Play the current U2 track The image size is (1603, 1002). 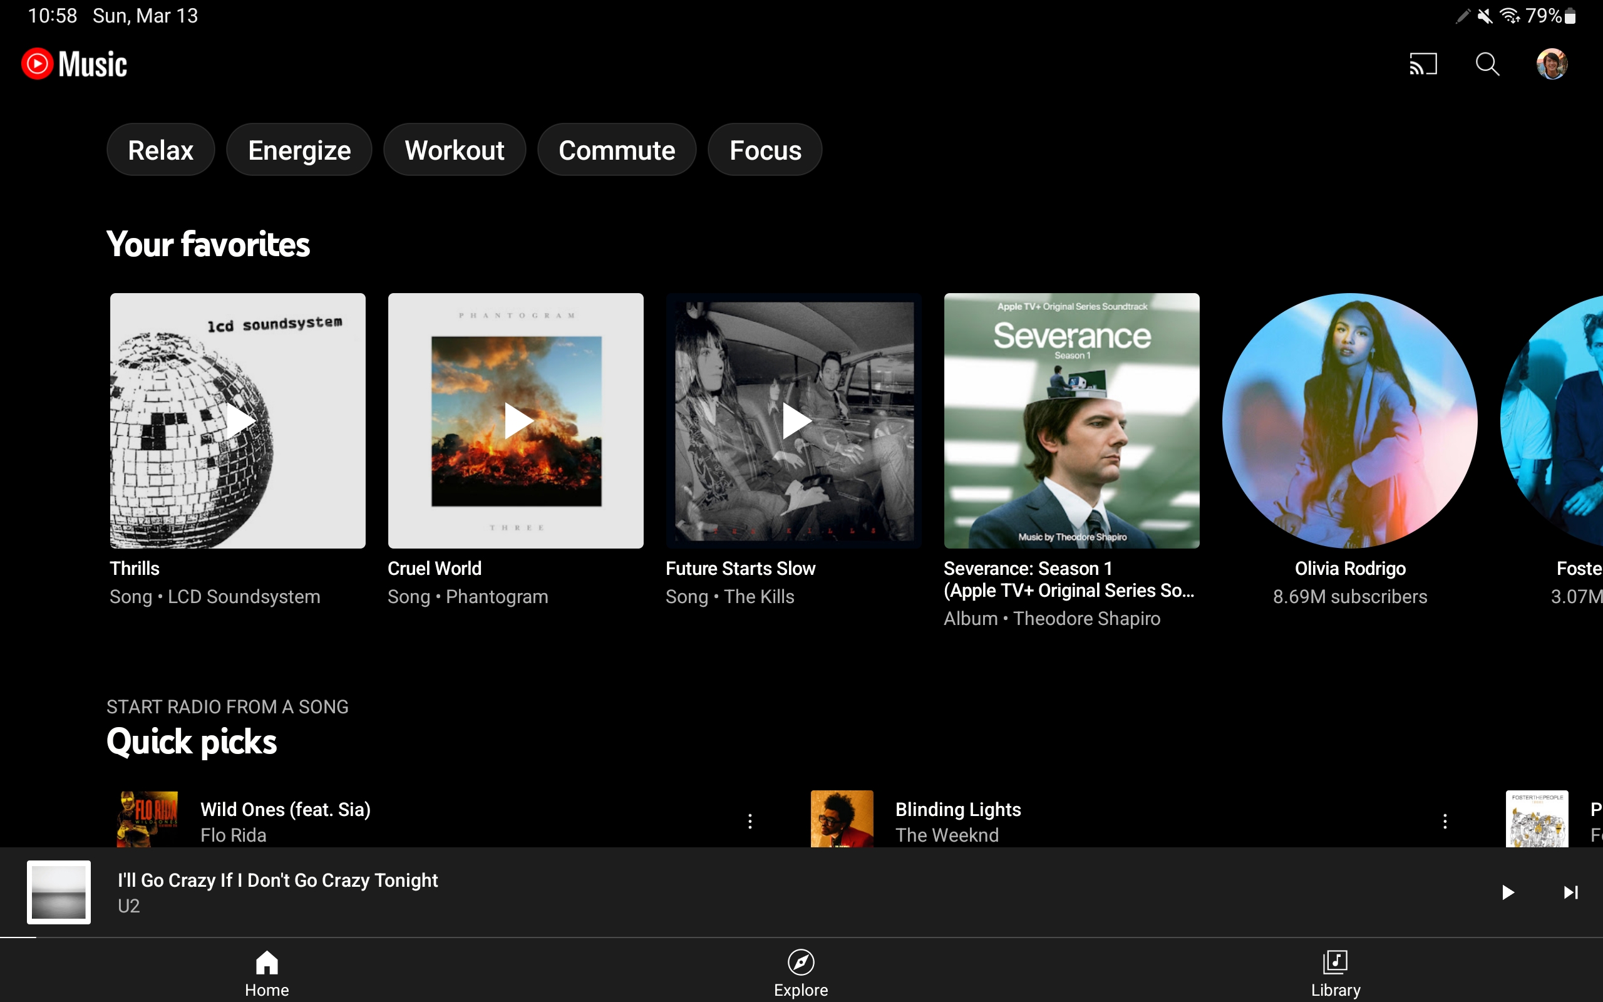click(x=1508, y=892)
